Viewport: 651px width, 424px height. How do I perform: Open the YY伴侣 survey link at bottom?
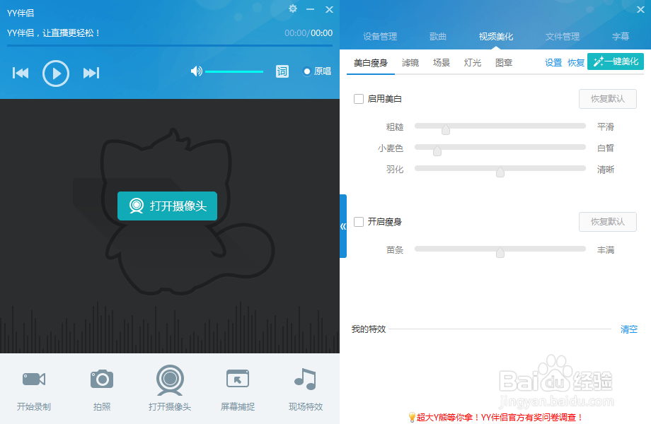click(x=496, y=418)
